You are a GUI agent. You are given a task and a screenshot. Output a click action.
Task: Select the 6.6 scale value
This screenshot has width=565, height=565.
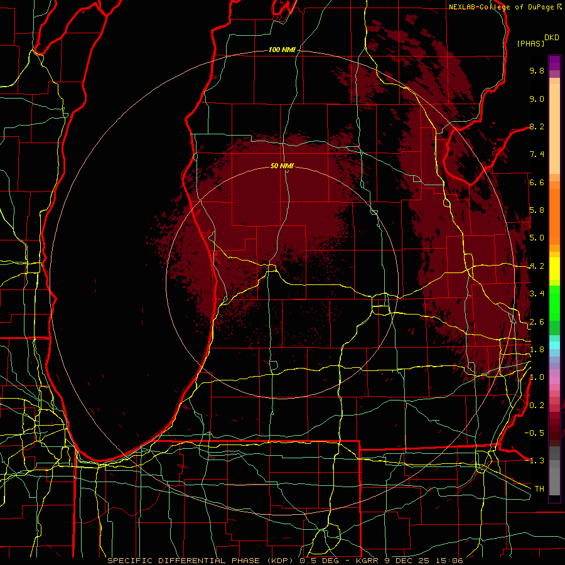click(x=537, y=182)
